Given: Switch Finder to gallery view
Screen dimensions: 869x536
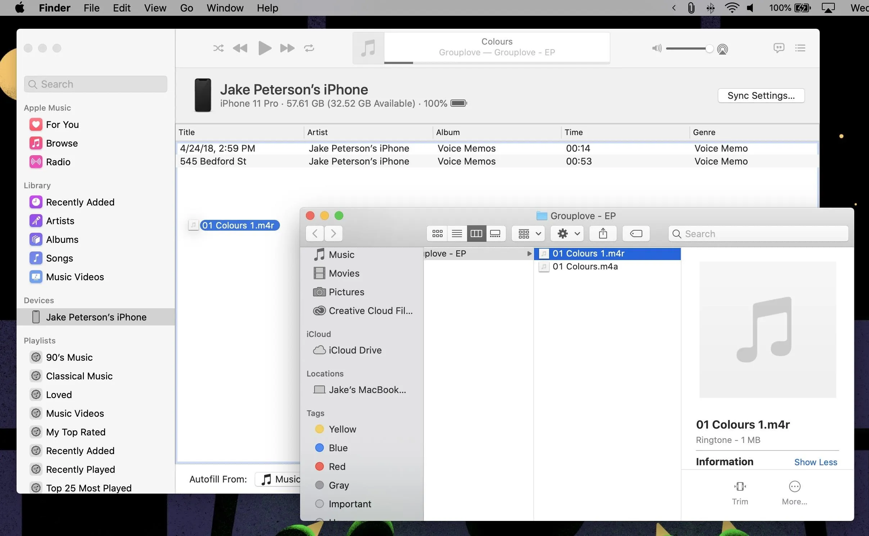Looking at the screenshot, I should click(495, 234).
